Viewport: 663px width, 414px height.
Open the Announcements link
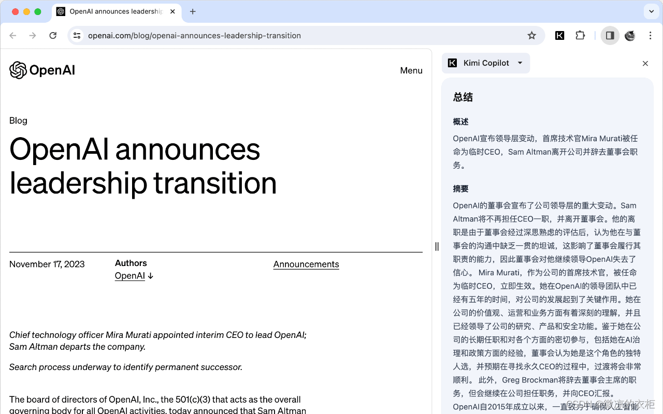[306, 264]
